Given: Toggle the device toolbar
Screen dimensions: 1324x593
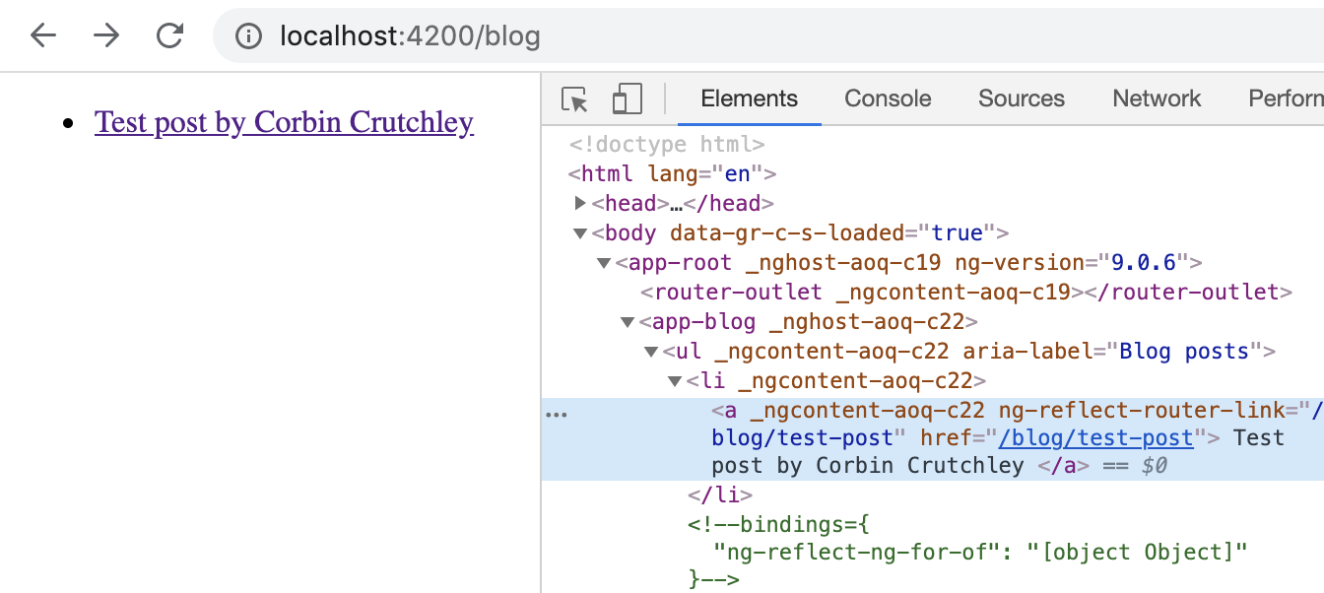Looking at the screenshot, I should [x=626, y=99].
